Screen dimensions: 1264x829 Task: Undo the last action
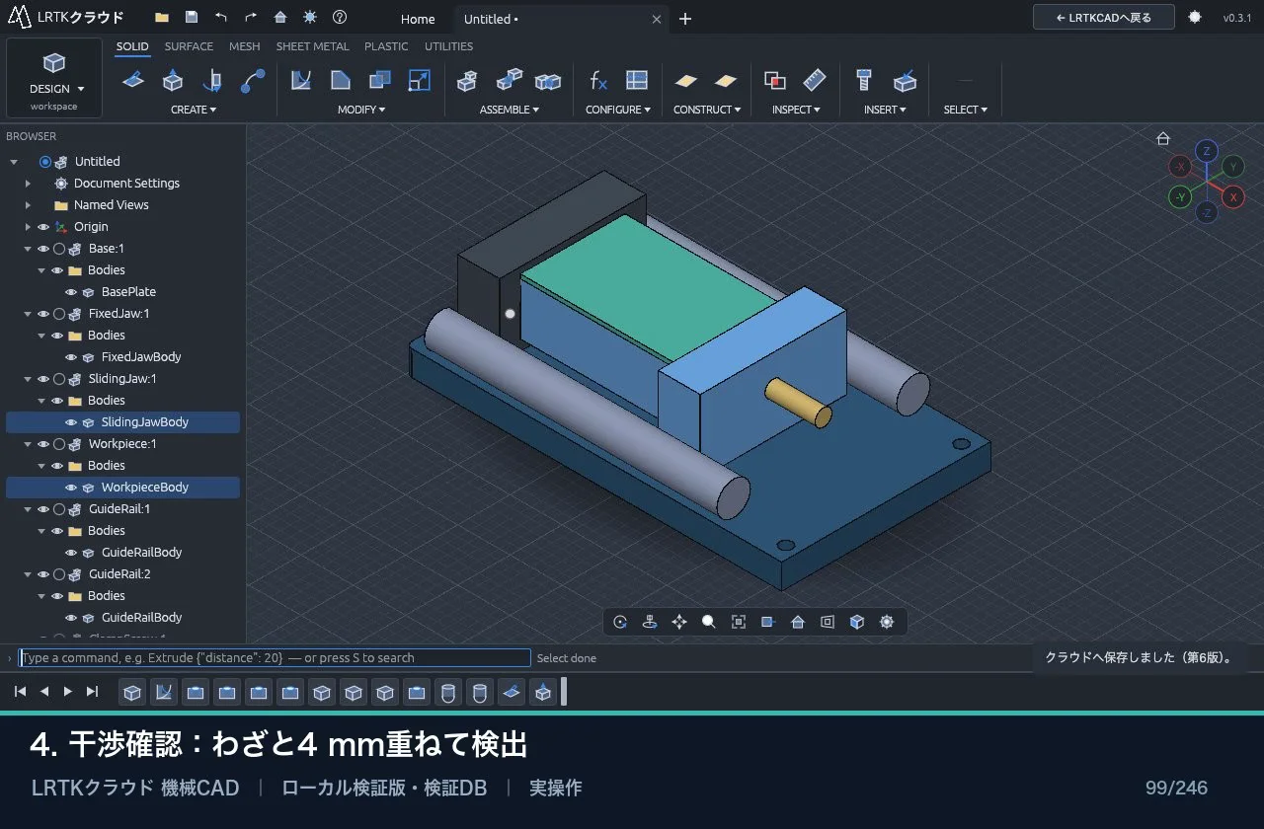(x=221, y=18)
